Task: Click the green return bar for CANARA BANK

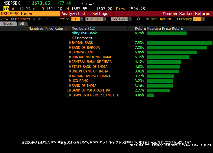Action: pos(172,52)
